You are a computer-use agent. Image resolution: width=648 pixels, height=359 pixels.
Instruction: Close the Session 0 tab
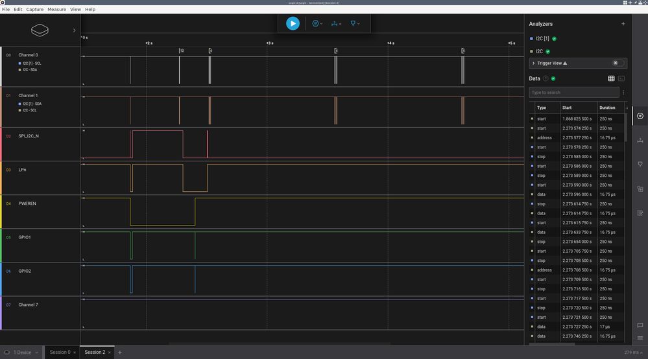point(75,353)
